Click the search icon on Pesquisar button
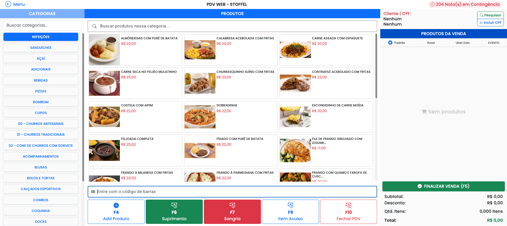Viewport: 507px width, 226px height. point(482,15)
